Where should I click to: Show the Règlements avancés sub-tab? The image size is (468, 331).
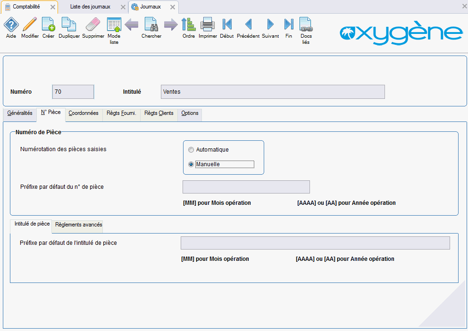point(78,225)
